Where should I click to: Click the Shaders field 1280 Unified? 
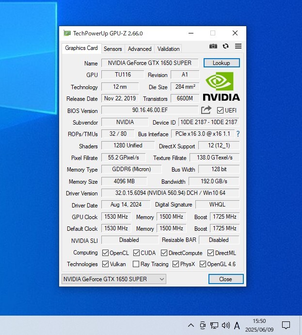point(128,145)
